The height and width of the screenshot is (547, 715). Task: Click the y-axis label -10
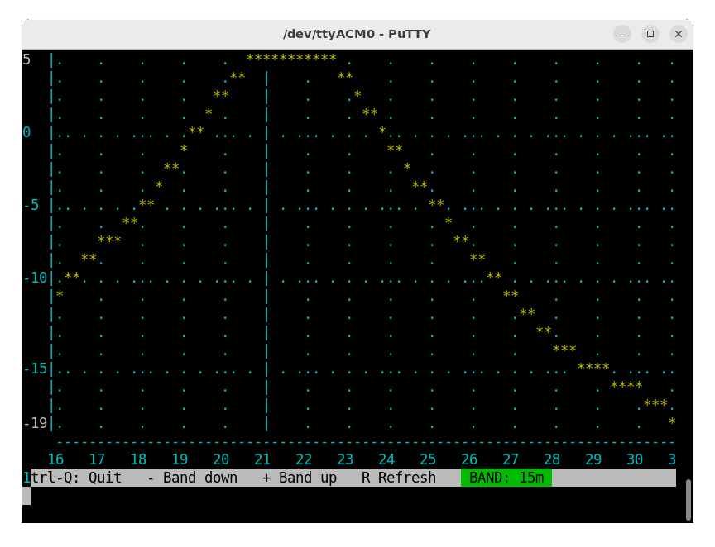click(x=35, y=278)
